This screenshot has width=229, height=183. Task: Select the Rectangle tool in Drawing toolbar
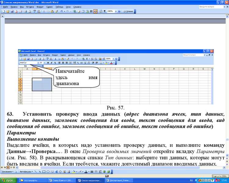point(44,172)
